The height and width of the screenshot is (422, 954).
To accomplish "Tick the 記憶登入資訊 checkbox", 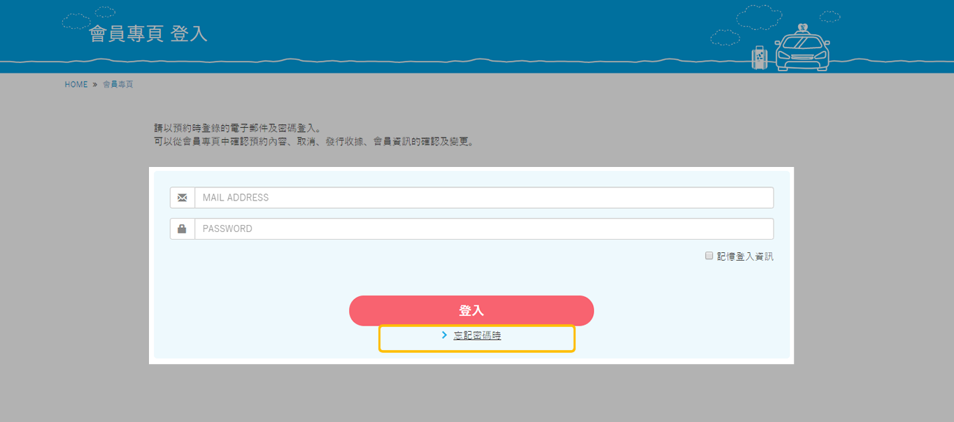I will [709, 256].
